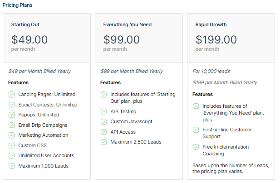Click the checkmark icon beside Landing Pages: Unlimited
The width and height of the screenshot is (280, 183).
(x=12, y=95)
